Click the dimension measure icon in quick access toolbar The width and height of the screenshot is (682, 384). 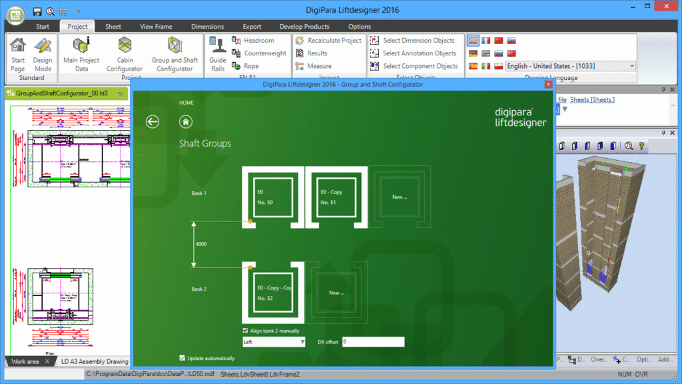pos(63,12)
